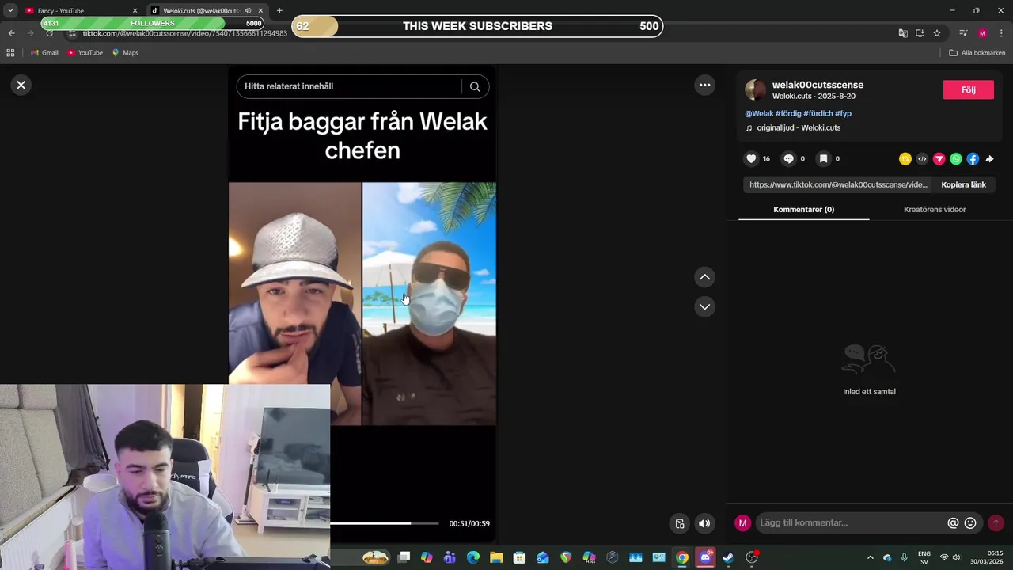Open Chrome apps grid icon
The image size is (1013, 570).
coord(10,52)
